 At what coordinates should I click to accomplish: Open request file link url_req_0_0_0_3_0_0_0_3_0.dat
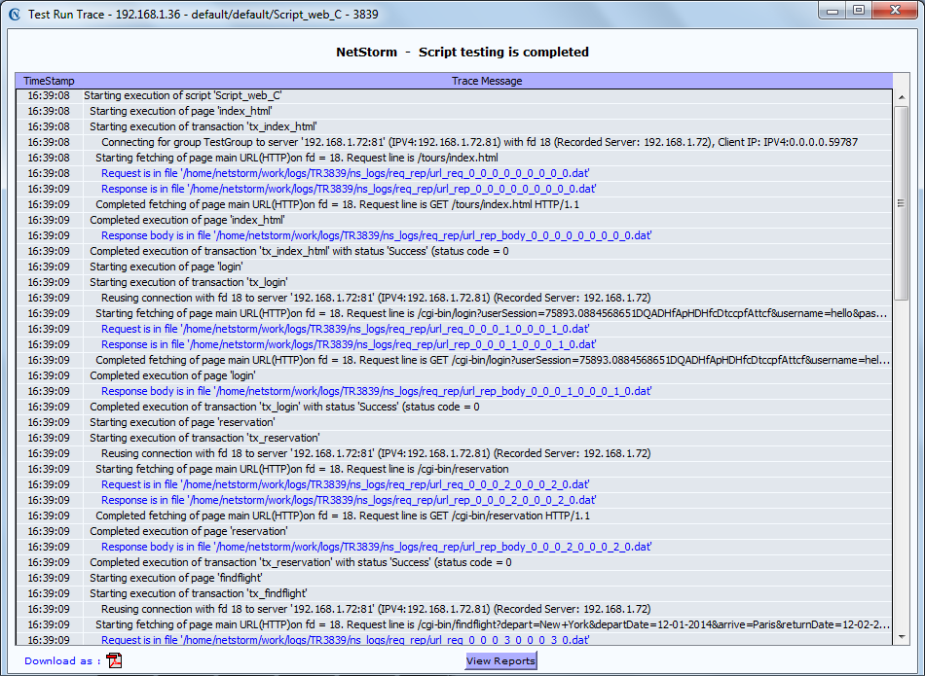345,639
